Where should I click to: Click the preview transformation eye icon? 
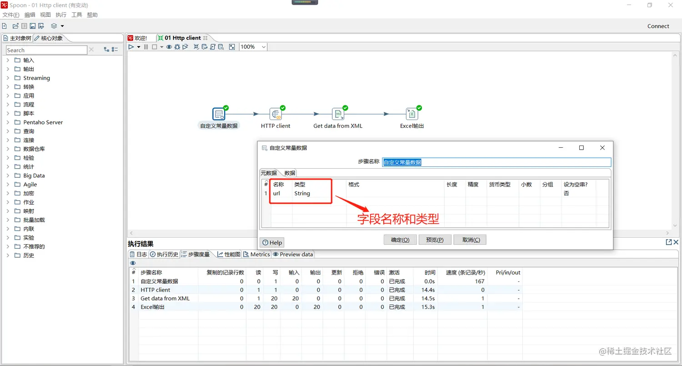coord(169,47)
